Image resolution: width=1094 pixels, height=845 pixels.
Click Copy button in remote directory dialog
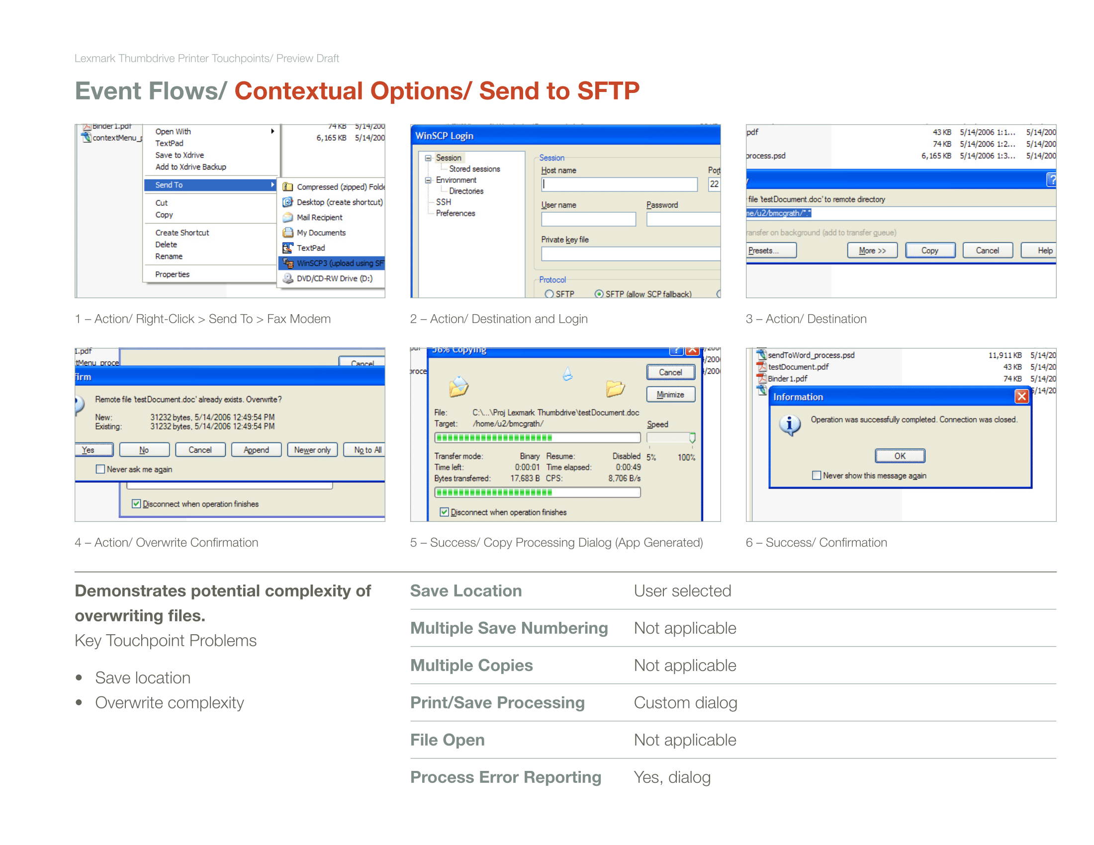(x=930, y=251)
